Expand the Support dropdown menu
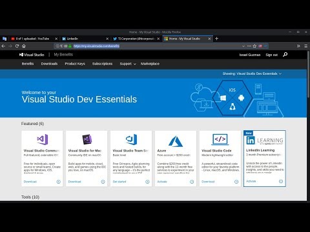Screen dimensions: 310x232 128,64
